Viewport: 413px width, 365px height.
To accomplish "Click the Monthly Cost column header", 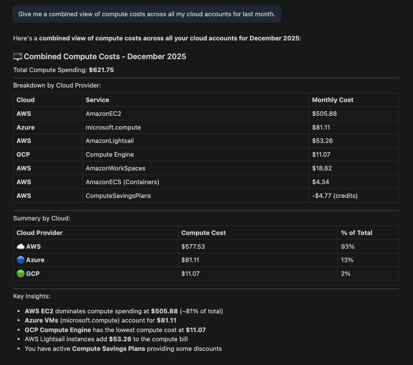I will coord(332,100).
